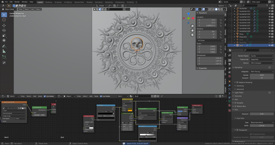Select the Cursor tool in the toolbar

[4, 20]
